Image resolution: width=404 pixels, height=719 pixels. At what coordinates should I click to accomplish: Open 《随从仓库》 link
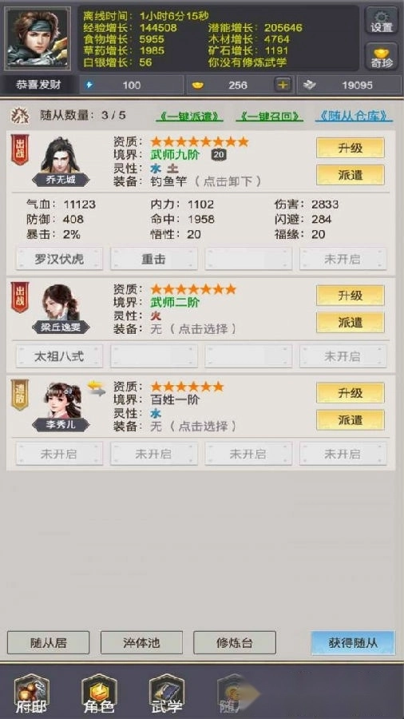coord(354,116)
